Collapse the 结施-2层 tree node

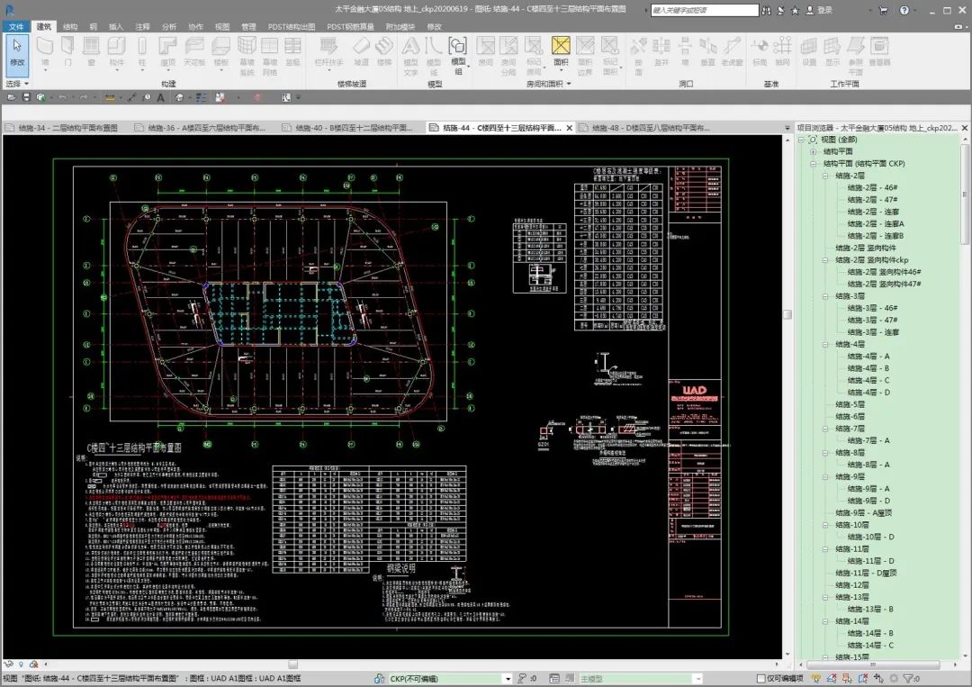[x=824, y=176]
